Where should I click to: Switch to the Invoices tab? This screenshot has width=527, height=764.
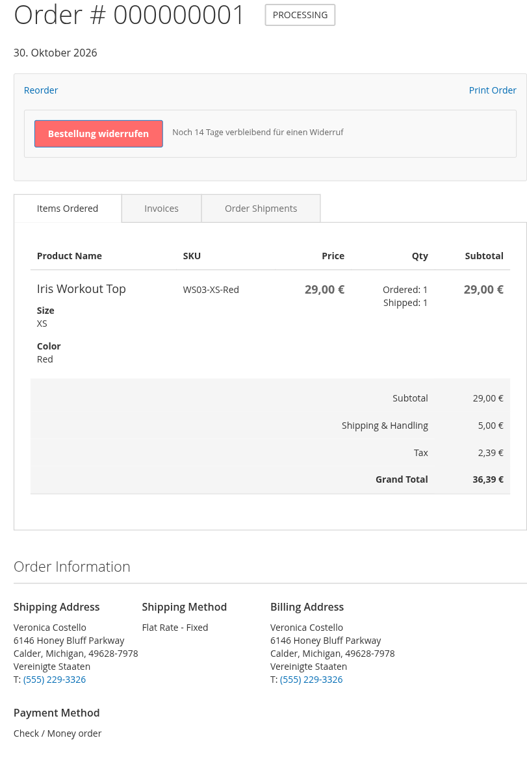[161, 209]
